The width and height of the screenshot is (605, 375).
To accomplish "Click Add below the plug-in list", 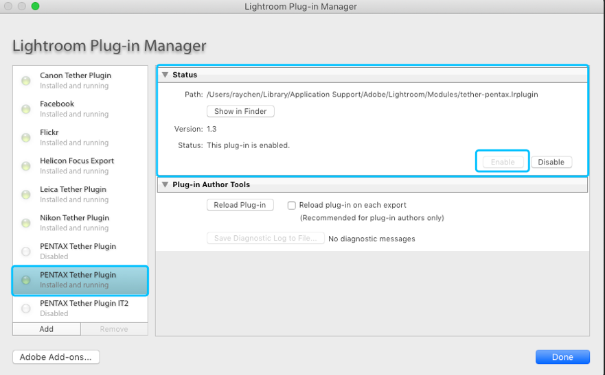I will click(x=47, y=329).
